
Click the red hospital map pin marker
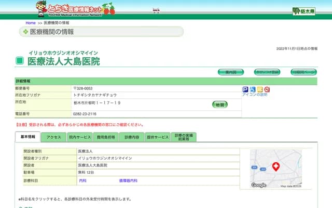[x=275, y=167]
